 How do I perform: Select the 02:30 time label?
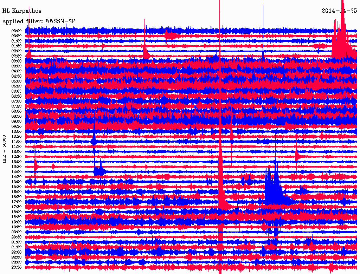[17, 56]
